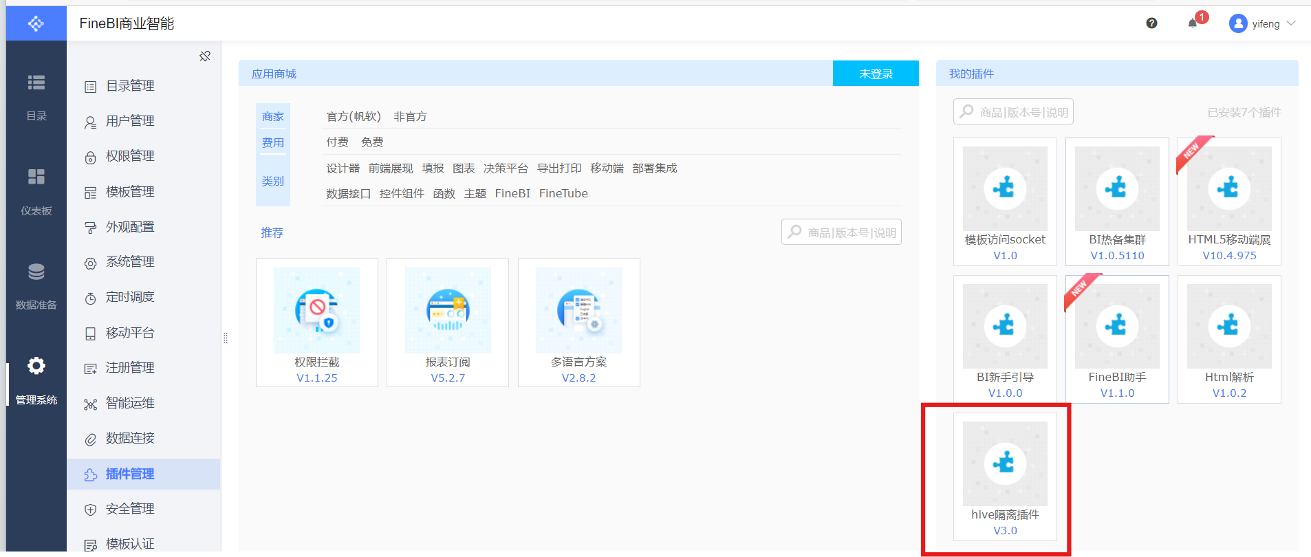
Task: Select the 移动端 category
Action: (607, 168)
